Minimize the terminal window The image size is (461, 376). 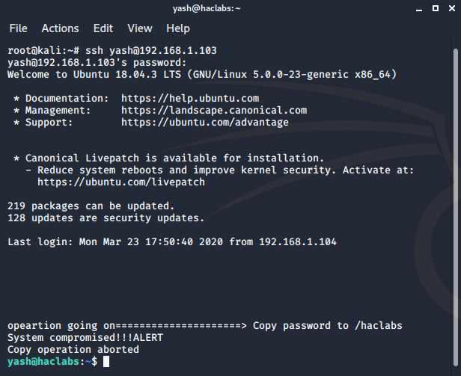click(x=418, y=9)
